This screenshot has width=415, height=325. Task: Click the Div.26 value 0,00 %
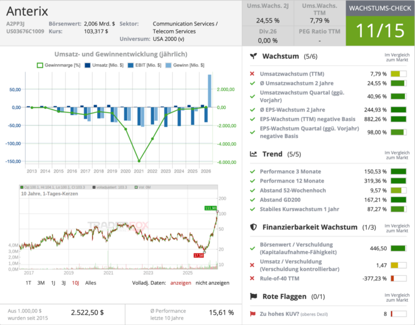[x=268, y=41]
